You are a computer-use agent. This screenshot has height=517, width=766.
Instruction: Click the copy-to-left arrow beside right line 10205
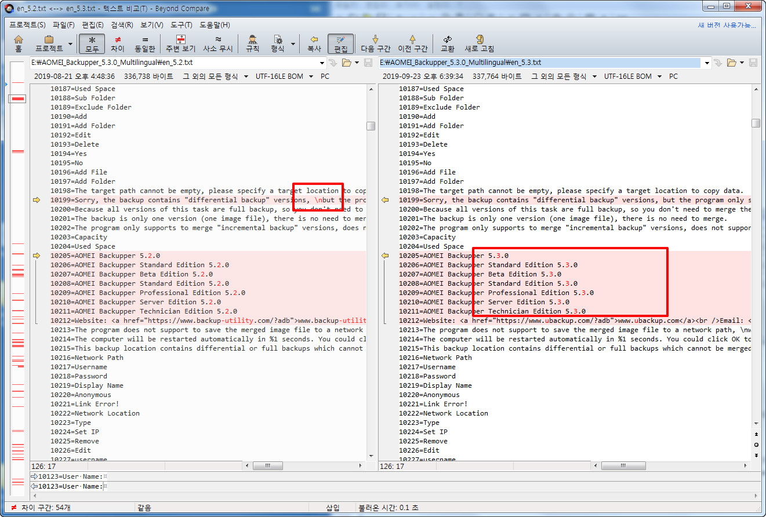(x=384, y=256)
